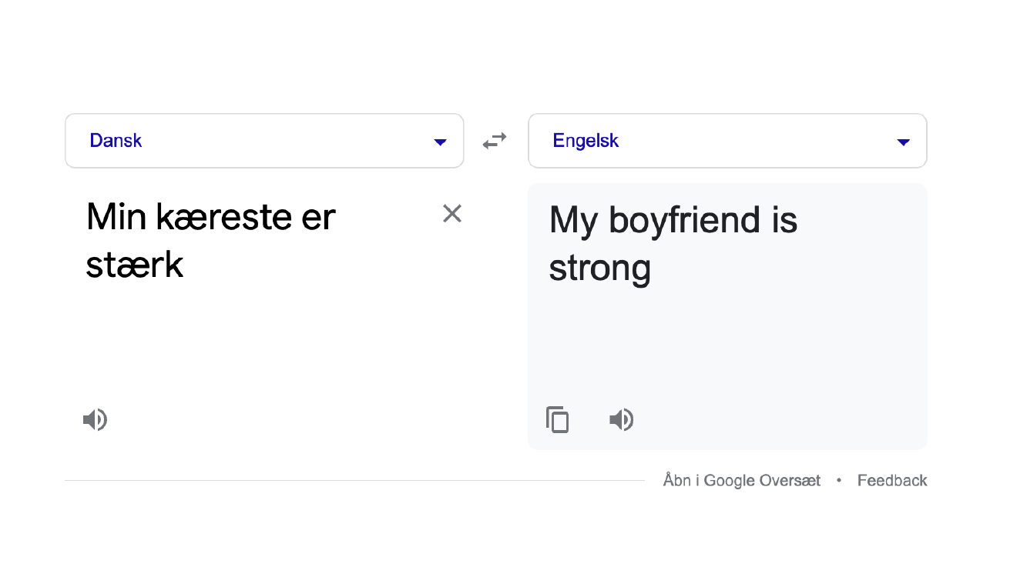Screen dimensions: 1027x577
Task: Click the arrow beside Dansk
Action: click(x=441, y=142)
